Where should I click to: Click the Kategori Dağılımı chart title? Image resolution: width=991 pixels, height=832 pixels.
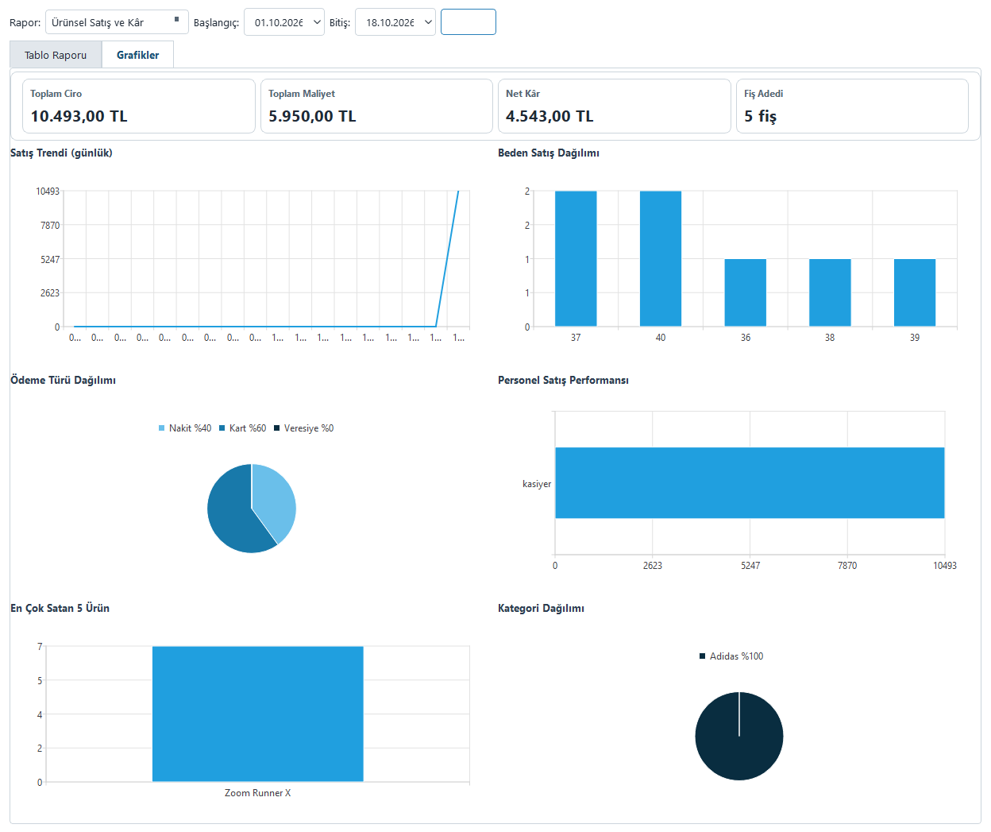(542, 608)
